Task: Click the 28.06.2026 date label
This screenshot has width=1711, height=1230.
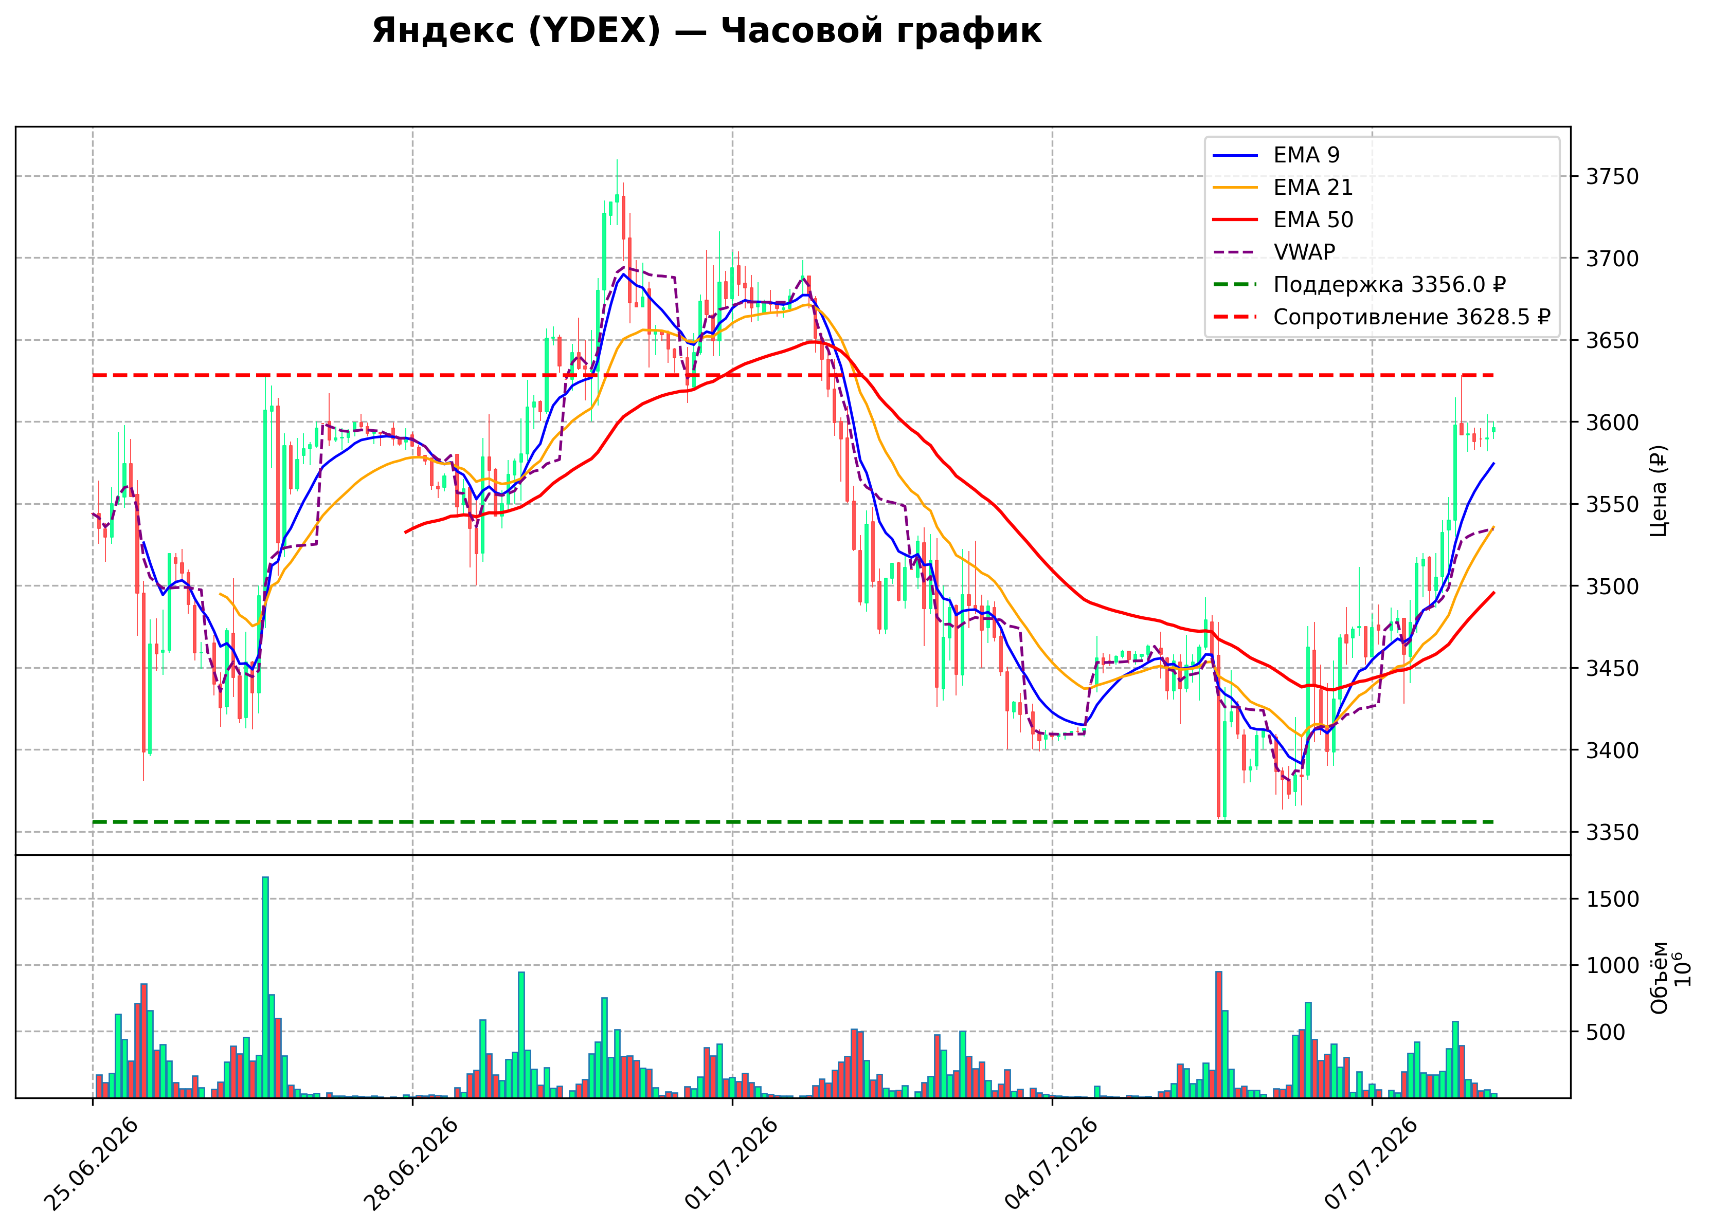Action: [x=412, y=1164]
